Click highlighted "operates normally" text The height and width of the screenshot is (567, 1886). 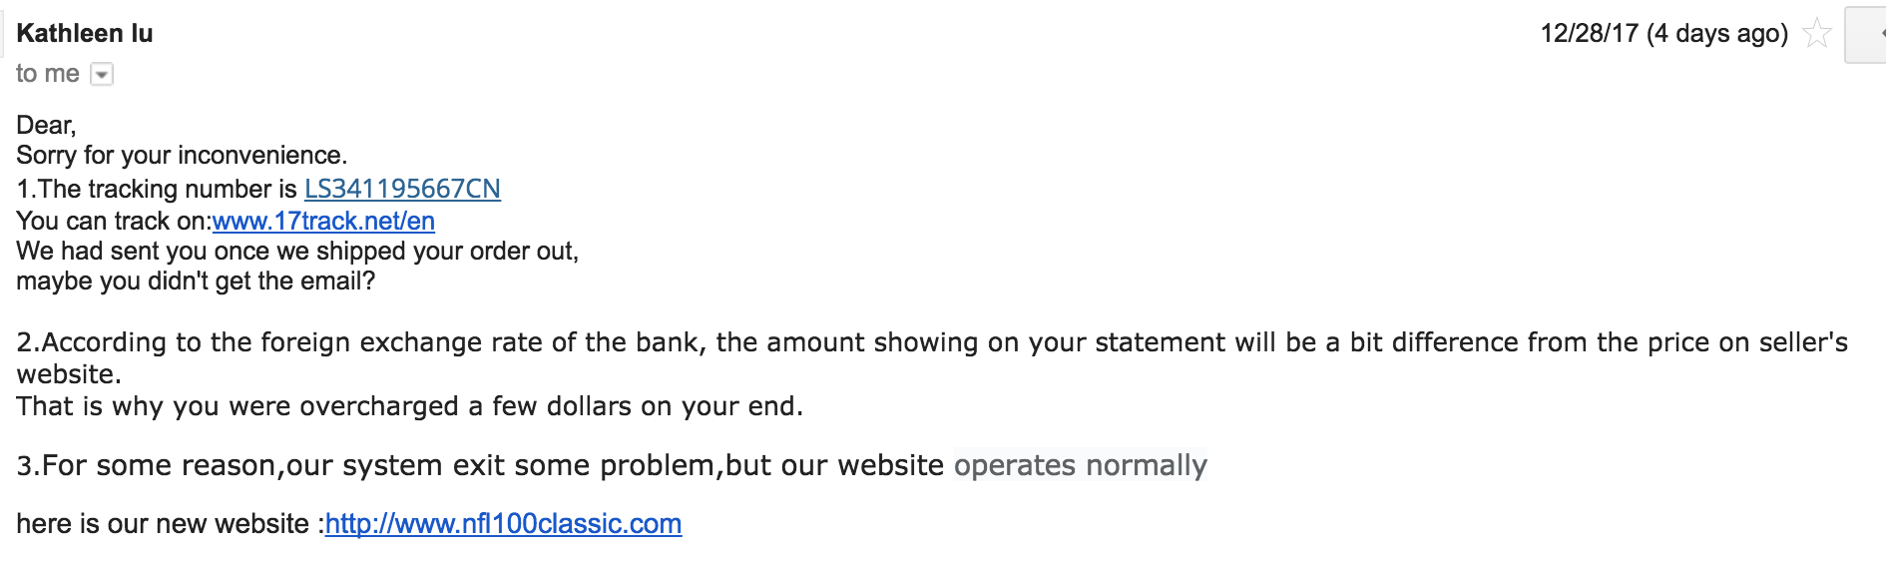coord(1081,465)
